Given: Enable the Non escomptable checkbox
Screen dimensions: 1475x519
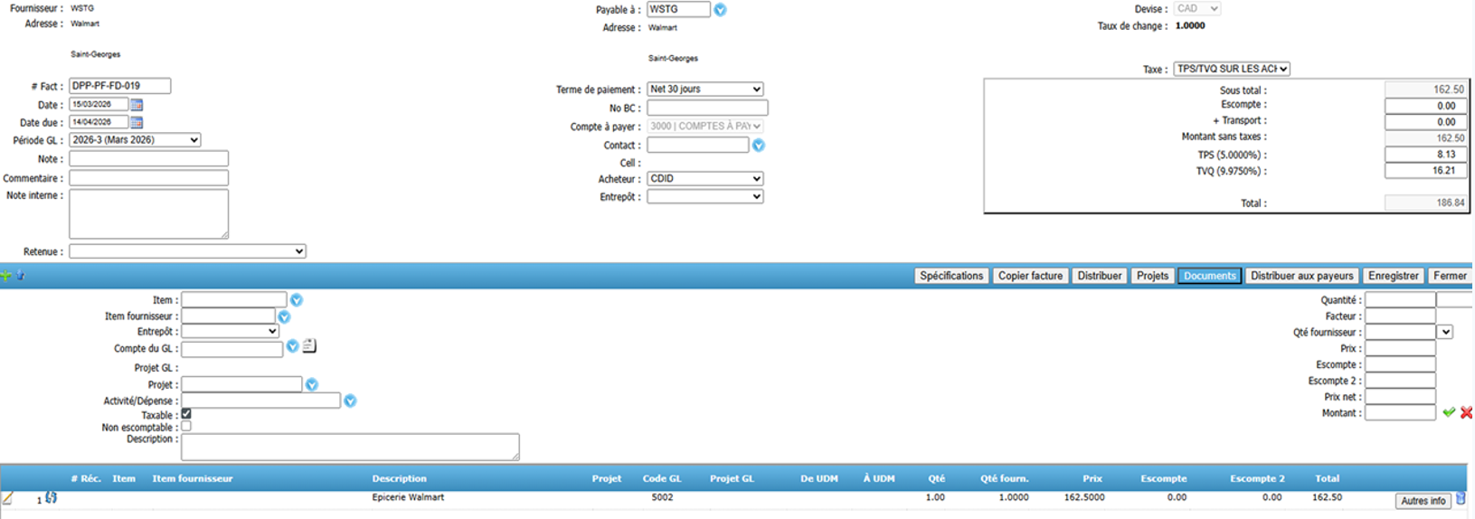Looking at the screenshot, I should pos(186,427).
